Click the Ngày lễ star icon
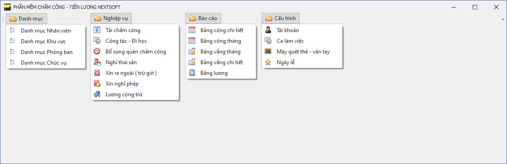The image size is (507, 164). click(x=268, y=62)
